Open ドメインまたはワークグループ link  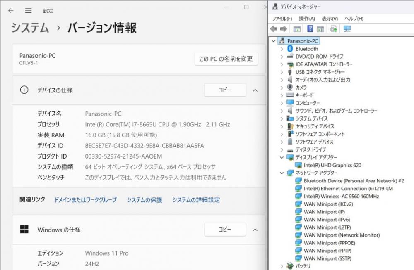point(85,200)
